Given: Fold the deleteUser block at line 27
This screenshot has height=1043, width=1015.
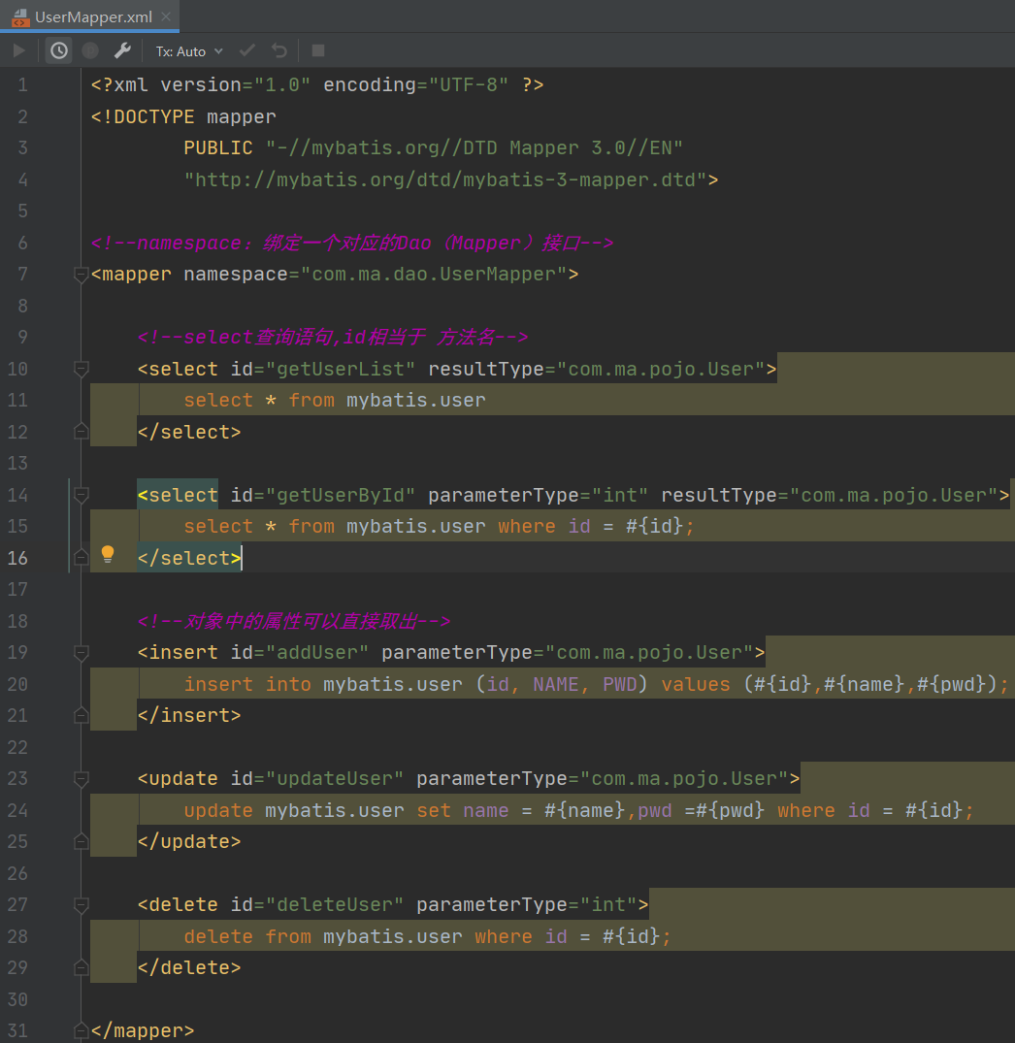Looking at the screenshot, I should coord(82,904).
